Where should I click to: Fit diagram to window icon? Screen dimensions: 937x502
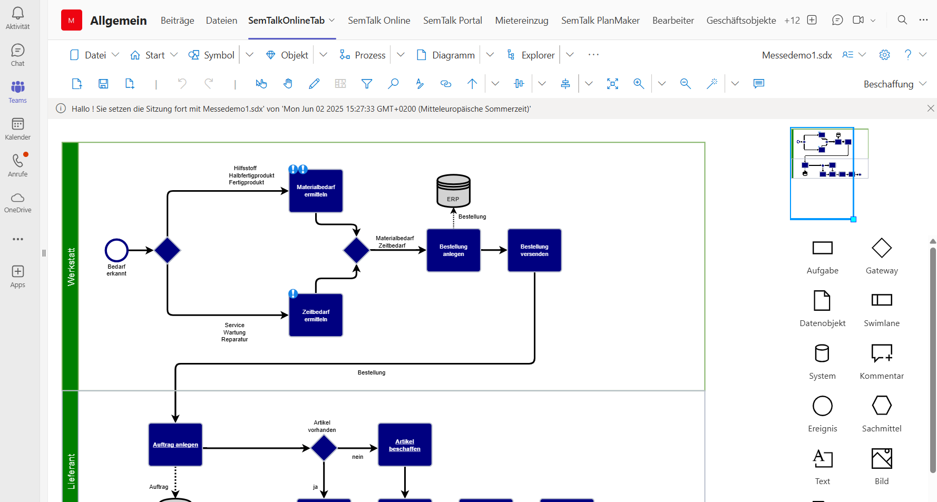(612, 83)
